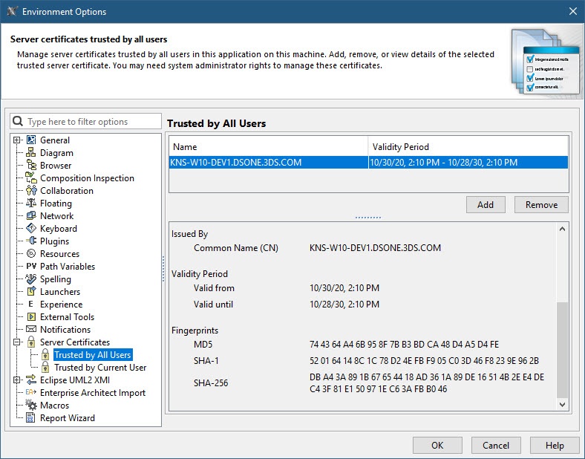
Task: Click the Report Wizard icon
Action: [x=31, y=418]
